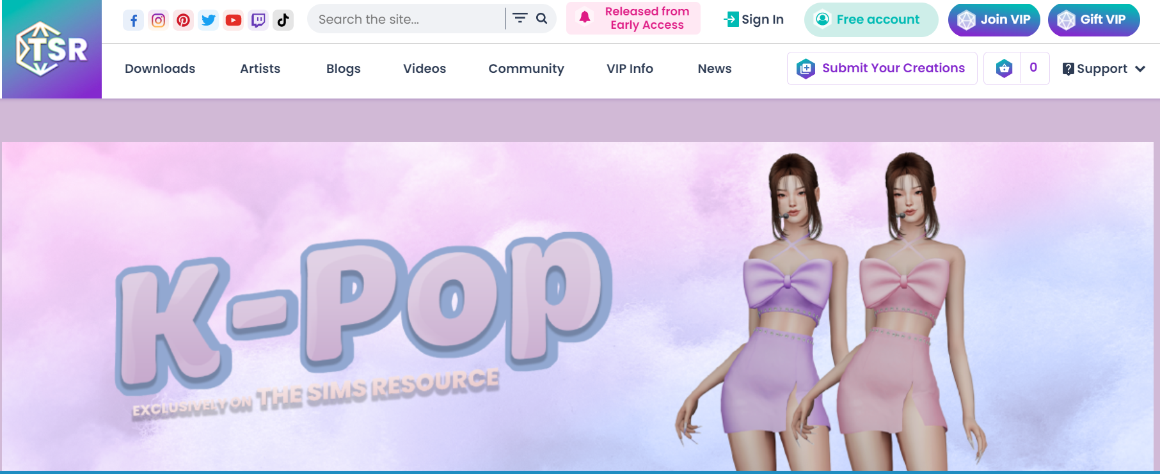Click the Join VIP button
Screen dimensions: 1160x474
pos(994,20)
